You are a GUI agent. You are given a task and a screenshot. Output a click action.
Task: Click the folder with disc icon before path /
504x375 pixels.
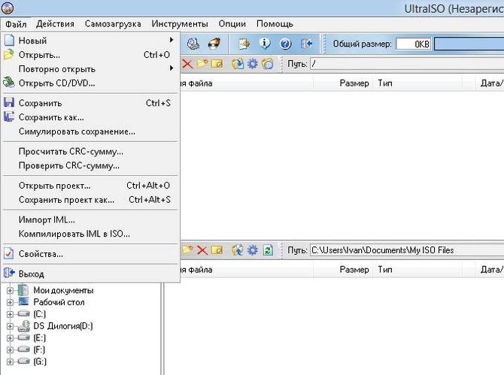coord(268,64)
